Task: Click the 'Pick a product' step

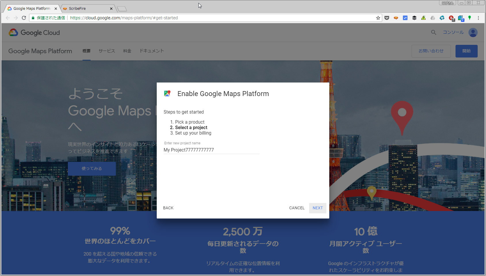Action: tap(190, 122)
